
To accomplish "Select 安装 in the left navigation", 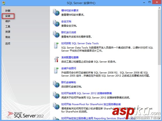I will 8,16.
